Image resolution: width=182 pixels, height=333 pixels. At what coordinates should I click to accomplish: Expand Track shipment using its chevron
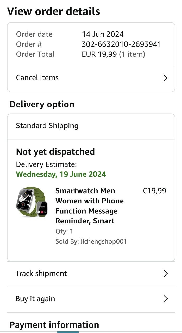(x=166, y=273)
